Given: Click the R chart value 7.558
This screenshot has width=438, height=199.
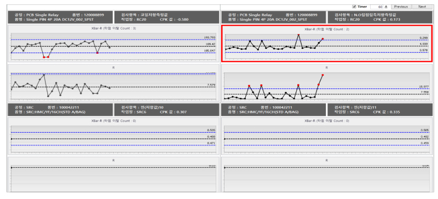Looking at the screenshot, I should tap(424, 92).
